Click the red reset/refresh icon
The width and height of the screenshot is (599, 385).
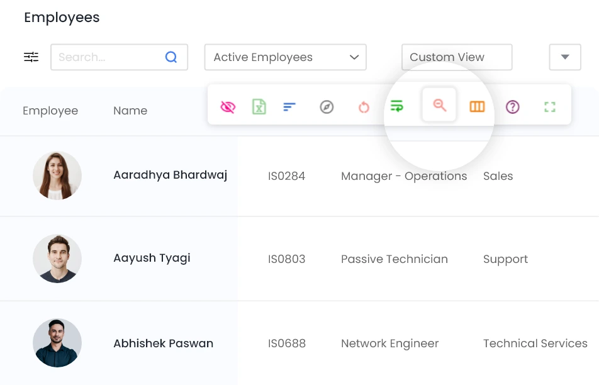coord(364,107)
